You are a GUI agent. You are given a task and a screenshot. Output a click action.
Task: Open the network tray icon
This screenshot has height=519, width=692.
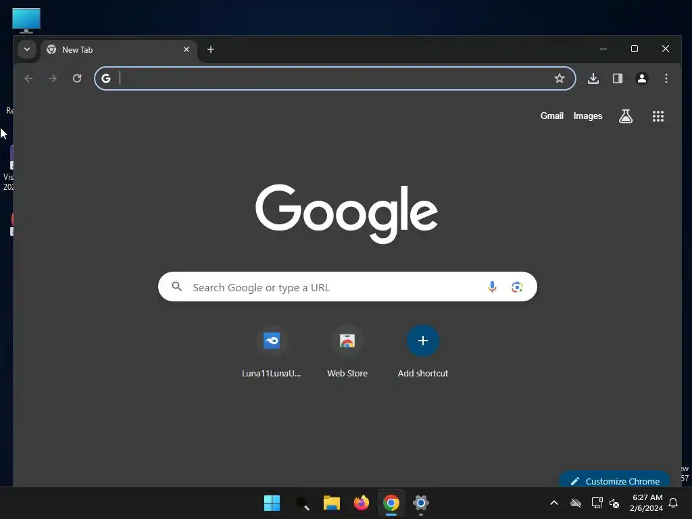point(597,503)
